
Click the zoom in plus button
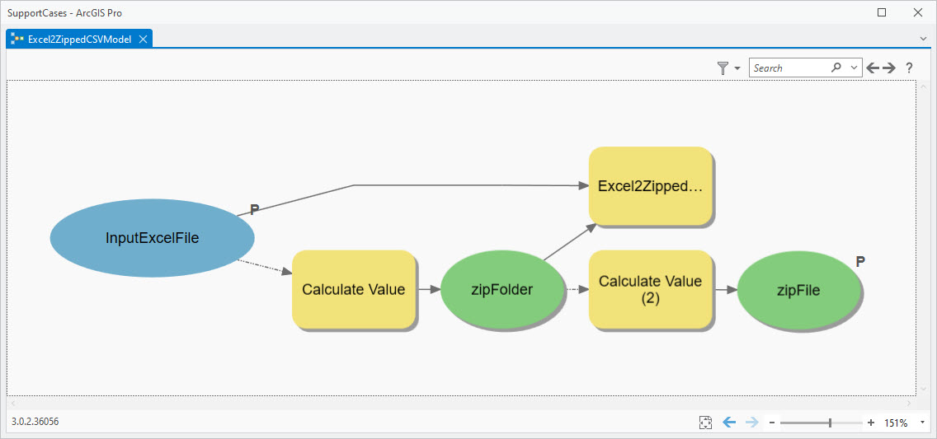[871, 423]
